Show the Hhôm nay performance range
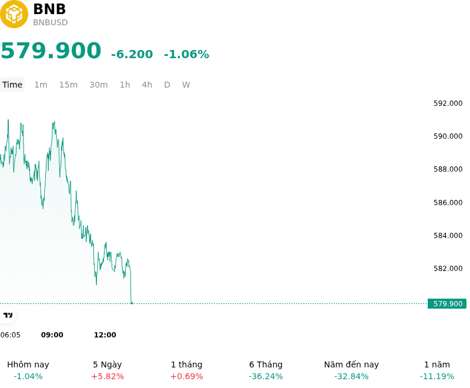 click(28, 370)
